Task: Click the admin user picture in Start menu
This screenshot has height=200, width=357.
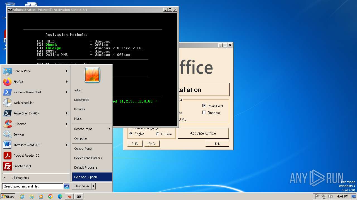Action: (92, 75)
